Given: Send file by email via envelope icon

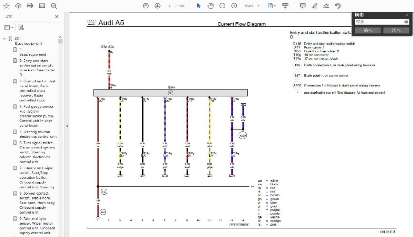Looking at the screenshot, I should (x=42, y=6).
